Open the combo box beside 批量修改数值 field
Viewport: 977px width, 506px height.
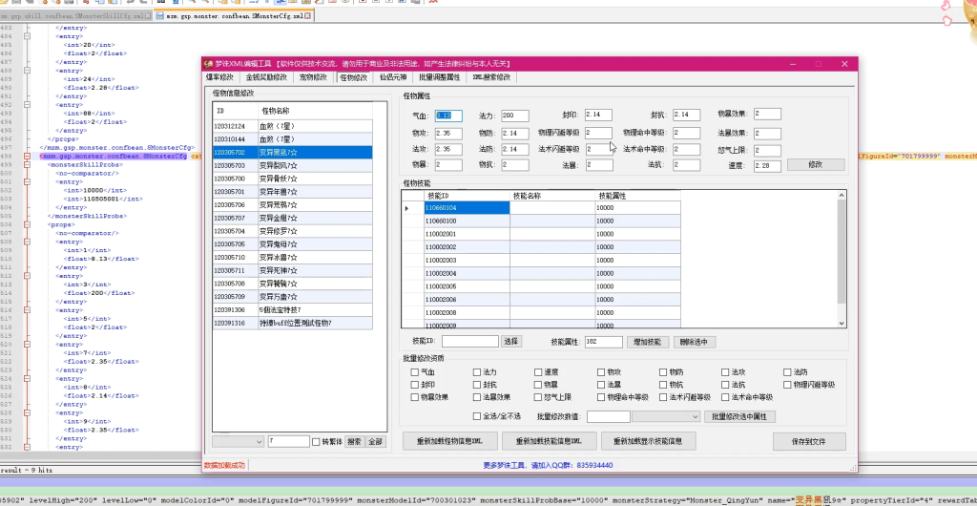click(665, 416)
